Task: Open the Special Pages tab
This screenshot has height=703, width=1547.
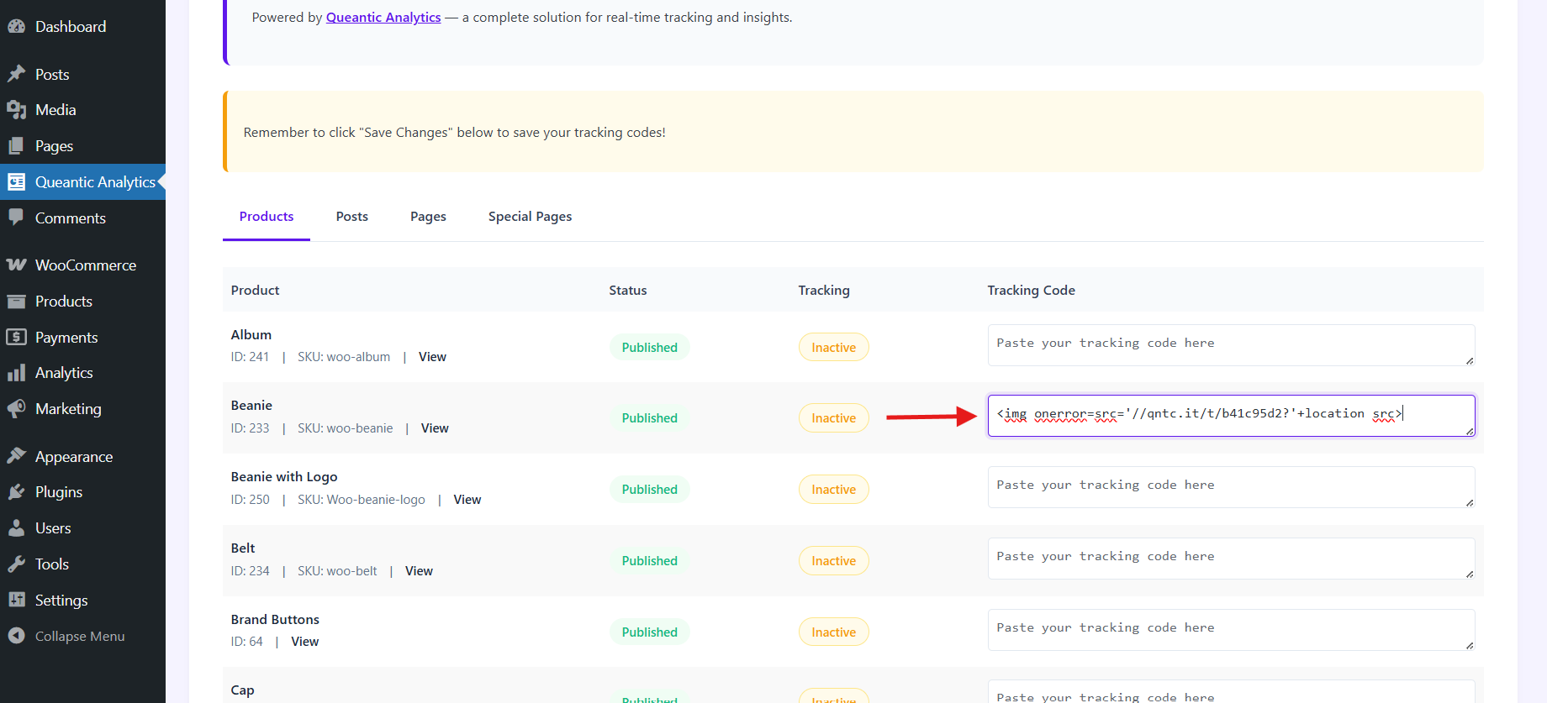Action: click(x=530, y=217)
